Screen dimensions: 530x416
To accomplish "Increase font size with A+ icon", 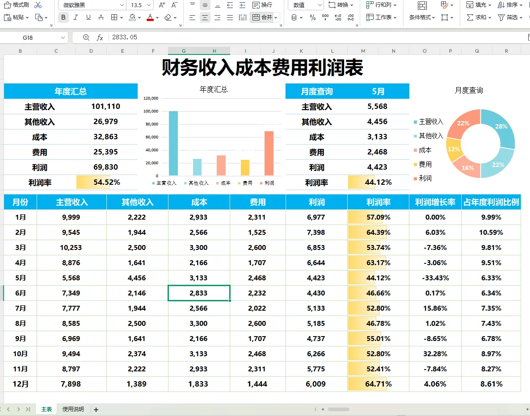I will 162,5.
